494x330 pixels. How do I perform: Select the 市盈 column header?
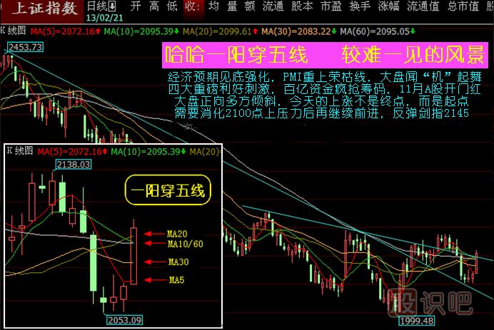pyautogui.click(x=330, y=6)
